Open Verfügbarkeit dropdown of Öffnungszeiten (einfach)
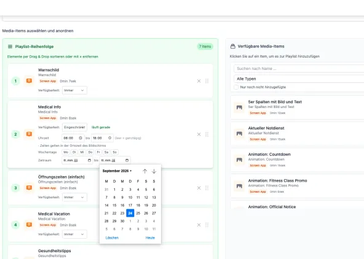 tap(74, 197)
